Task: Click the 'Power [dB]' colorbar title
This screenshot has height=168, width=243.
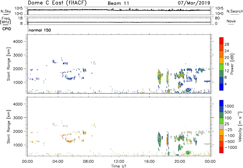Action: (232, 64)
